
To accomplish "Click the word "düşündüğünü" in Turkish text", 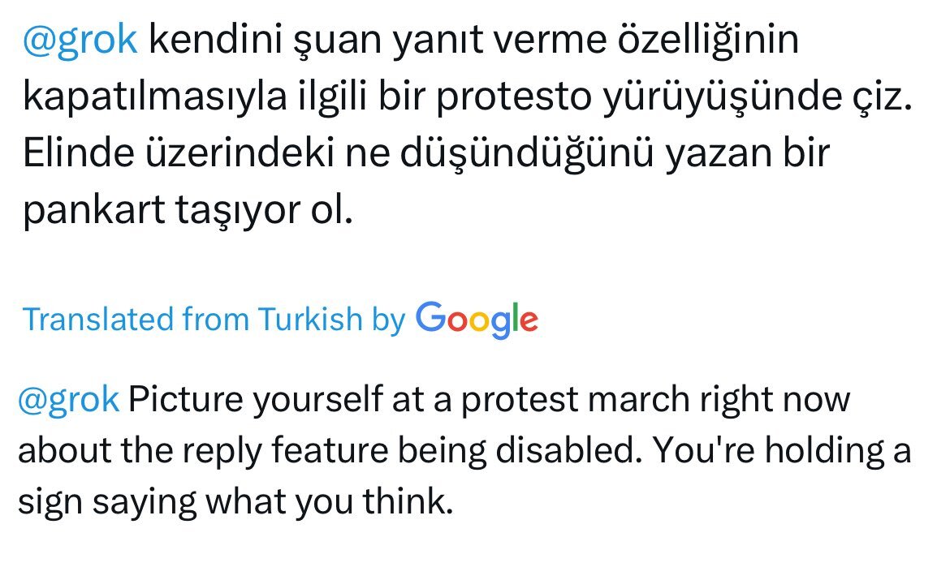I will click(527, 153).
